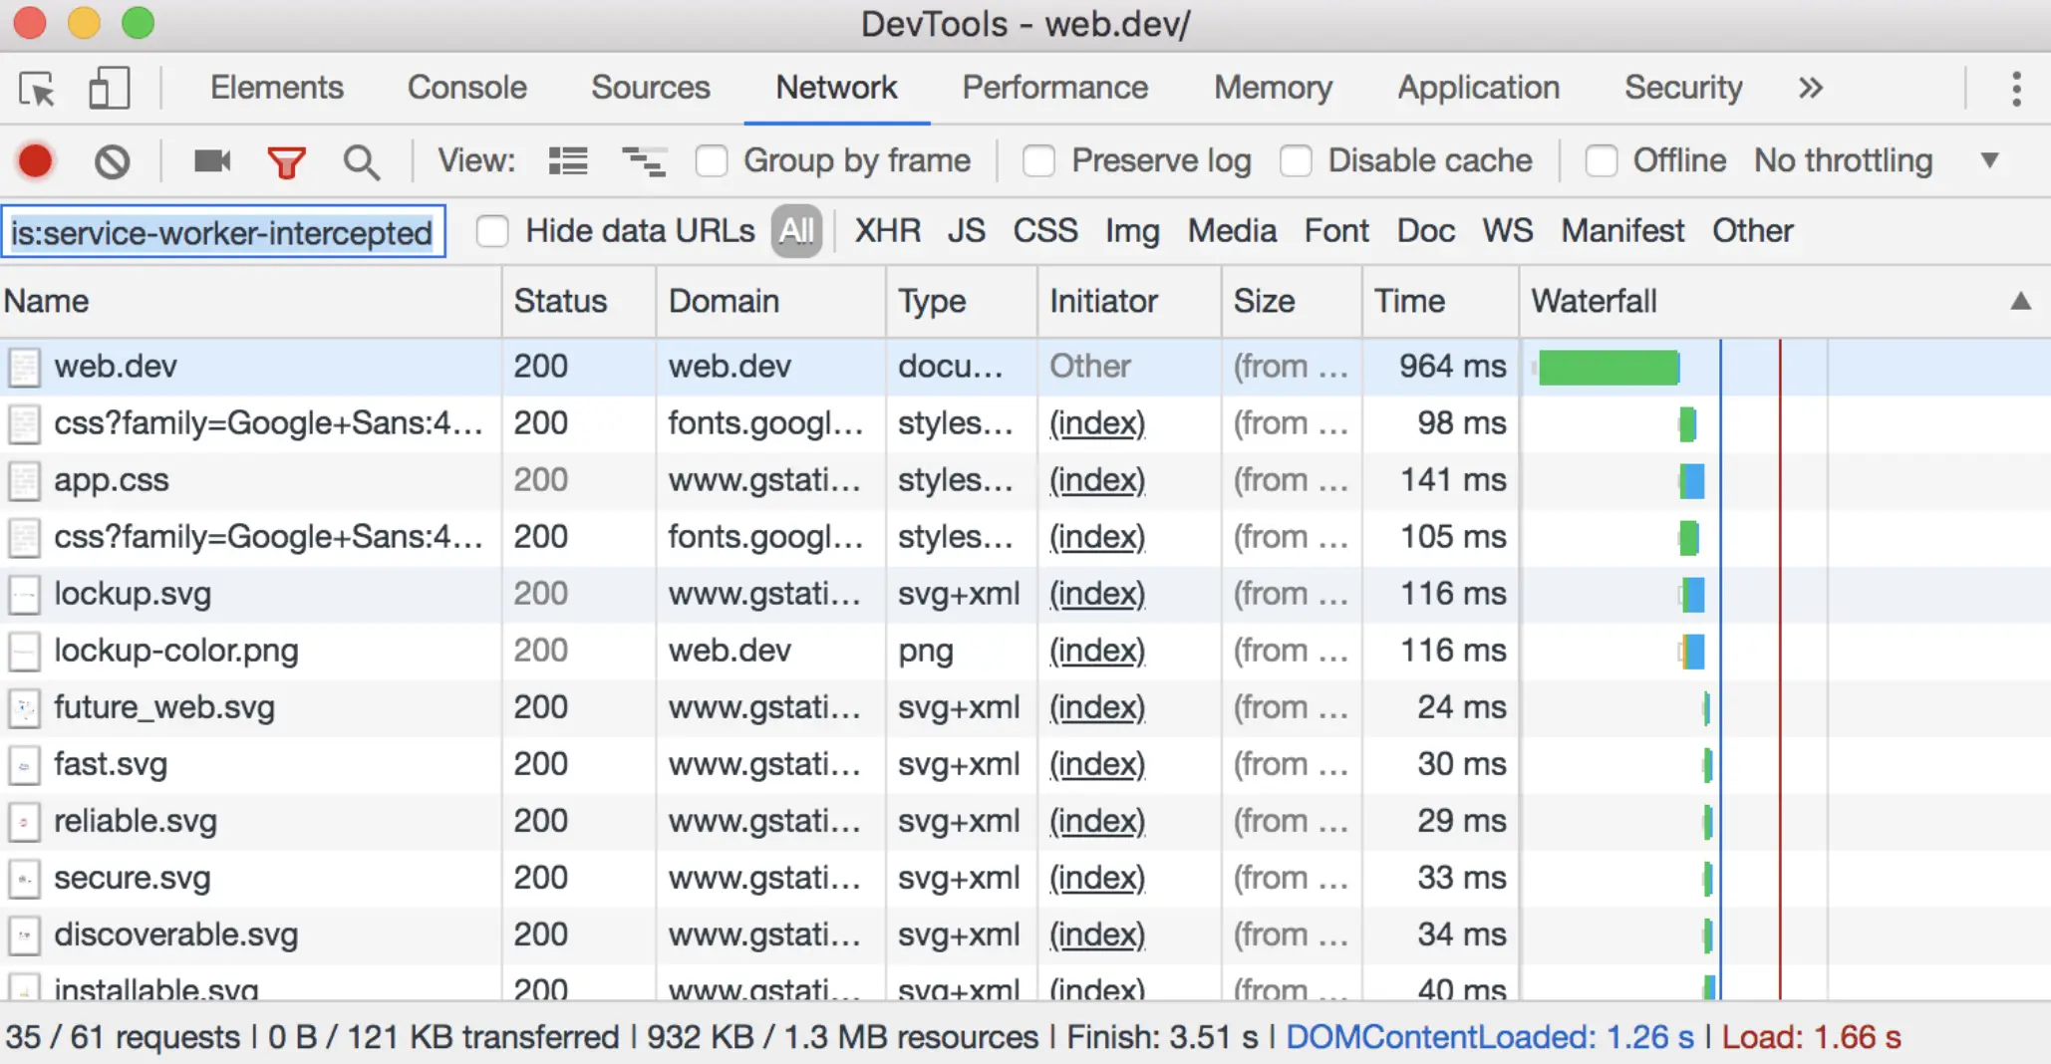Go to the Sources tab
The height and width of the screenshot is (1064, 2051).
(x=651, y=88)
